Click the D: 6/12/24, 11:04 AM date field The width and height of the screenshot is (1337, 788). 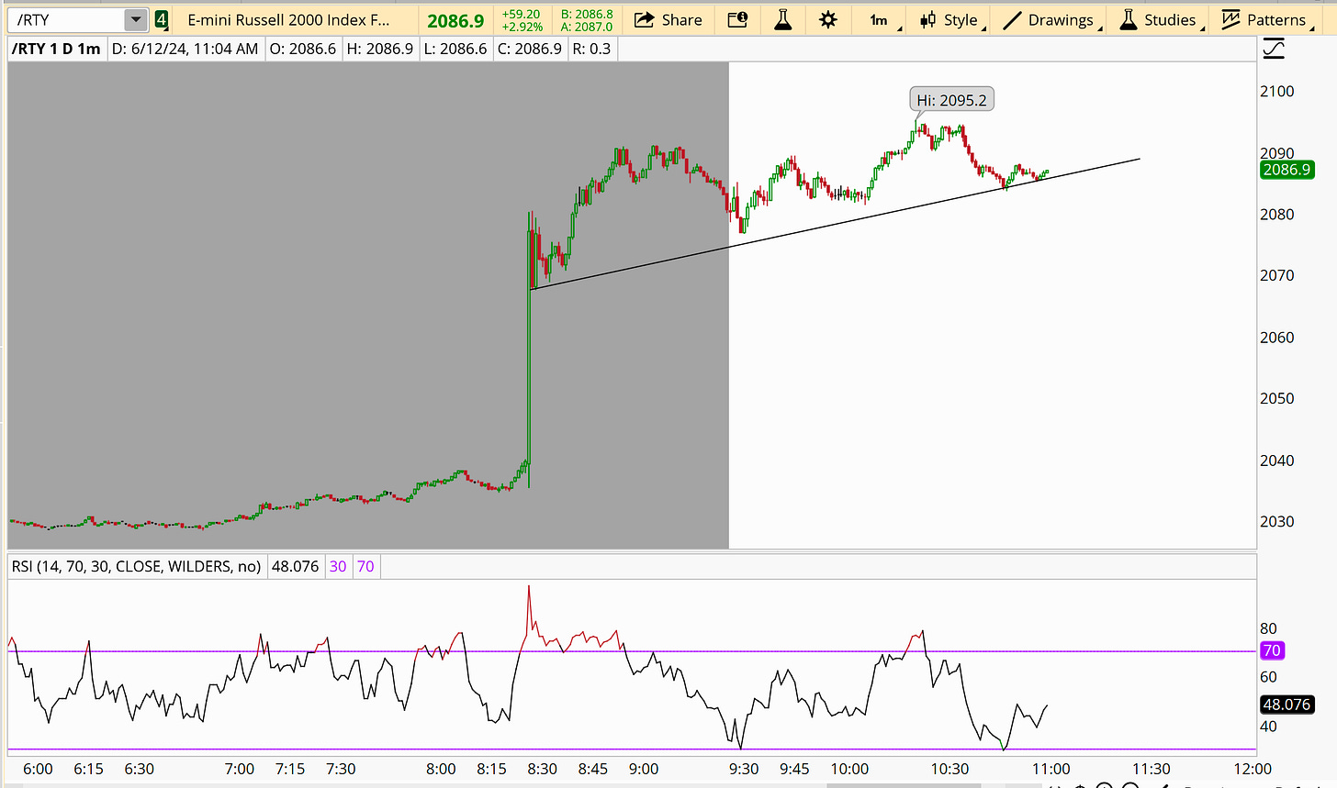[185, 49]
